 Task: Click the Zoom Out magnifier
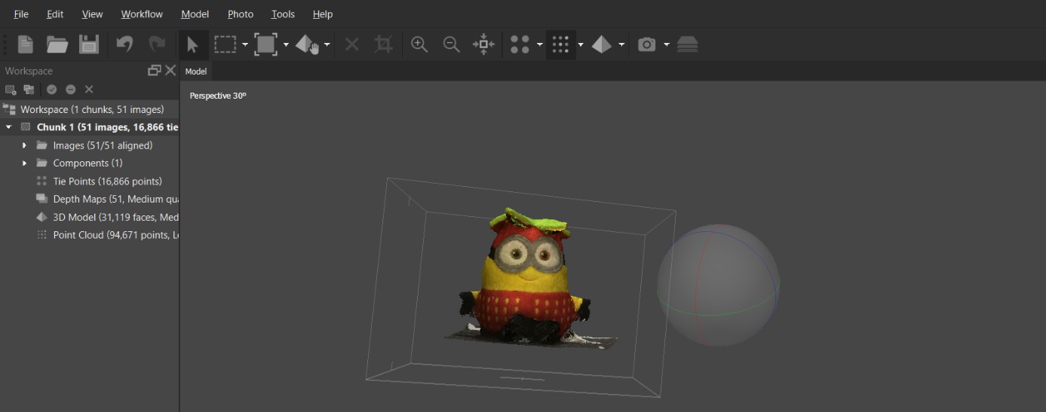click(451, 44)
